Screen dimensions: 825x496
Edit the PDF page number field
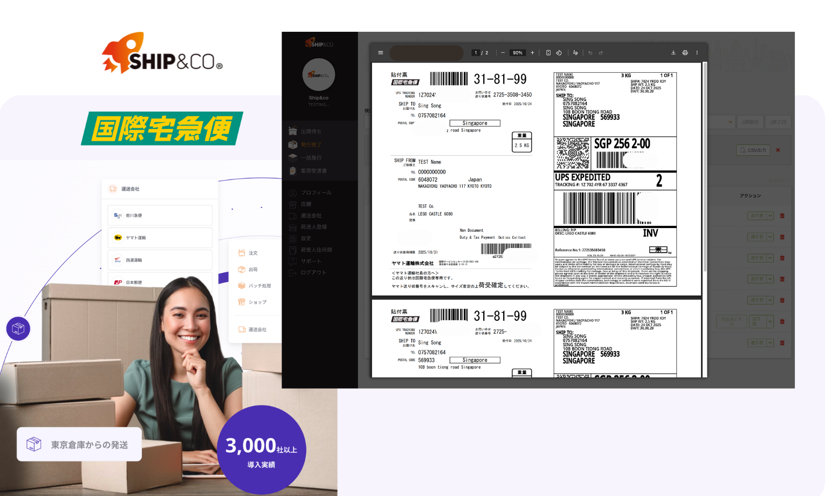point(476,53)
